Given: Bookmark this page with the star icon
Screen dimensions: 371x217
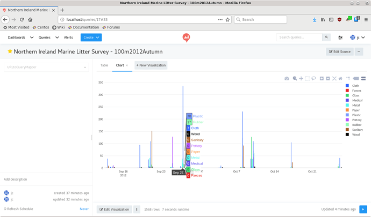Looking at the screenshot, I should point(227,20).
